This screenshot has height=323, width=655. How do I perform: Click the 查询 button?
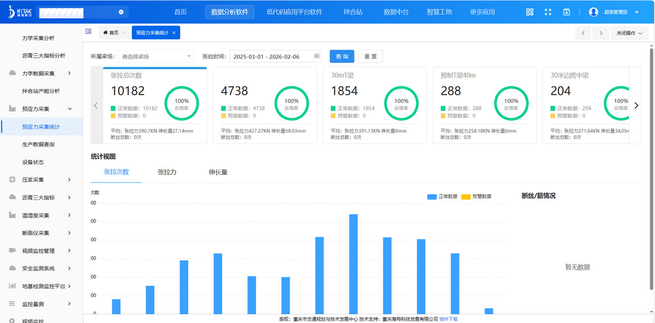click(x=342, y=56)
